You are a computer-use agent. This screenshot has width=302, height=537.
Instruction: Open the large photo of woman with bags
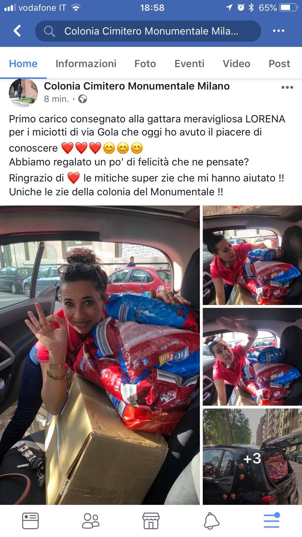pos(100,355)
